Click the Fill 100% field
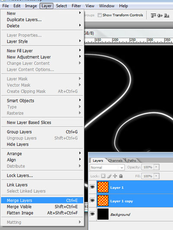Screen dimensions: 173x230 [148, 176]
